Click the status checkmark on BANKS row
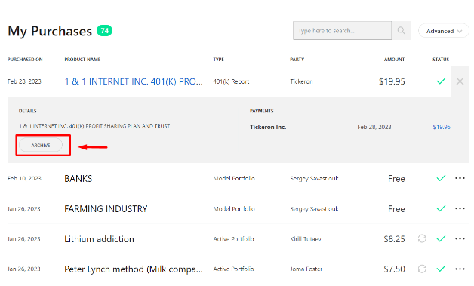The height and width of the screenshot is (286, 474). click(x=441, y=178)
